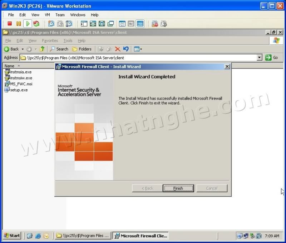Viewport: 286px width, 243px height.
Task: Click the VMware Show Sidebar icon
Action: click(x=84, y=24)
